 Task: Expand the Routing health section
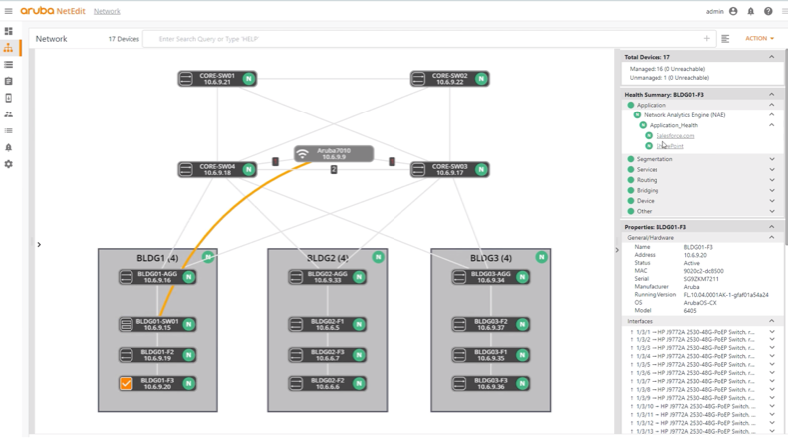coord(771,180)
